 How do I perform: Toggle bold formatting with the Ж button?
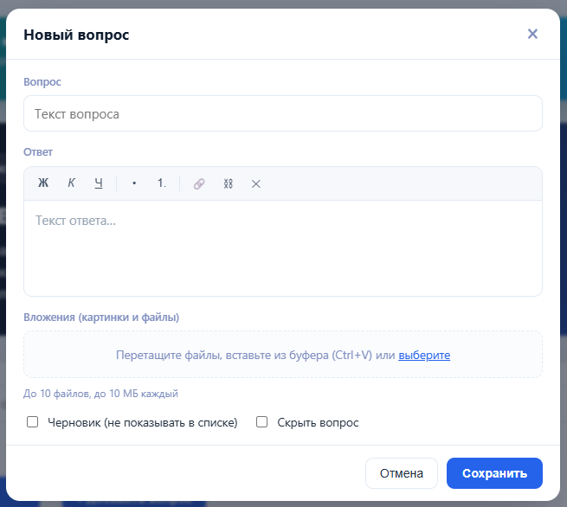tap(43, 183)
